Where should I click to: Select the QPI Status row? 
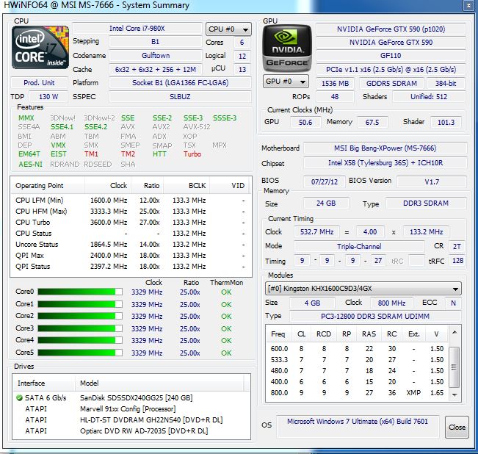point(131,266)
